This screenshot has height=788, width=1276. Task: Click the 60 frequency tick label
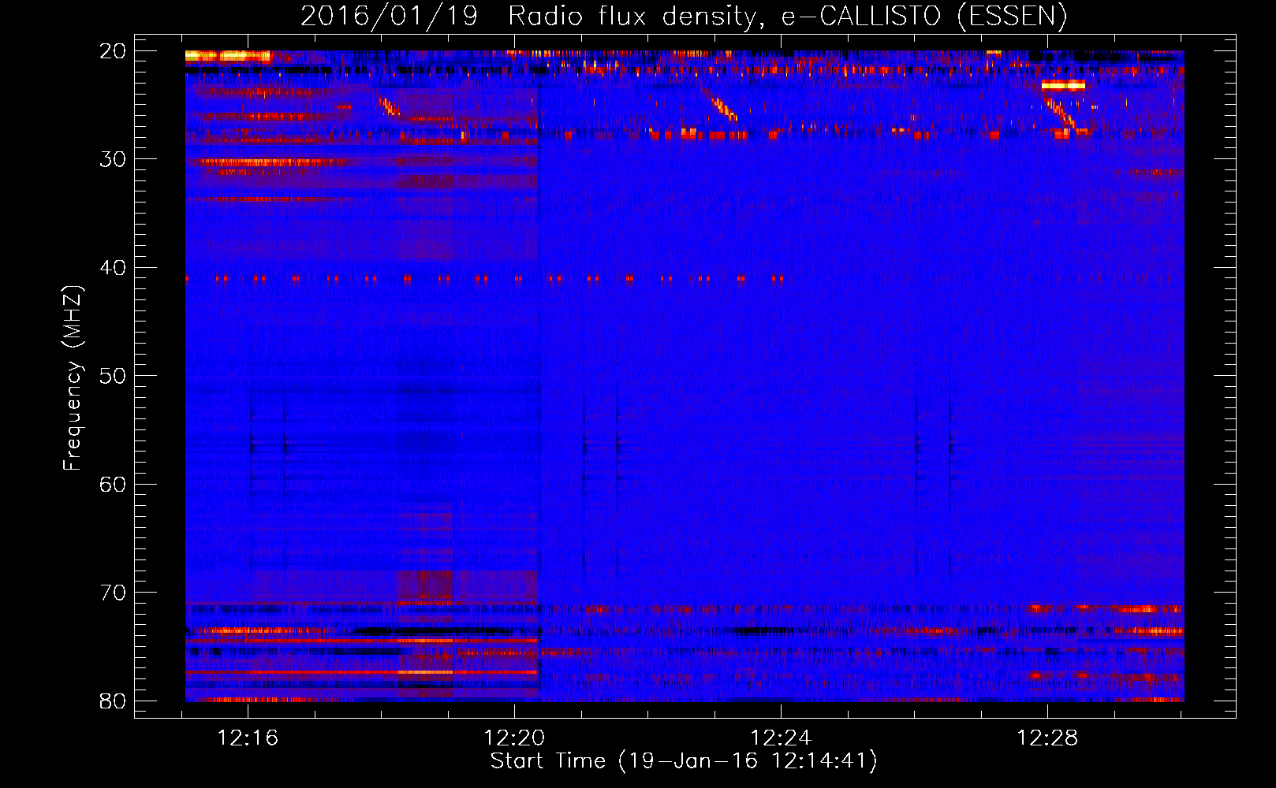[x=113, y=484]
